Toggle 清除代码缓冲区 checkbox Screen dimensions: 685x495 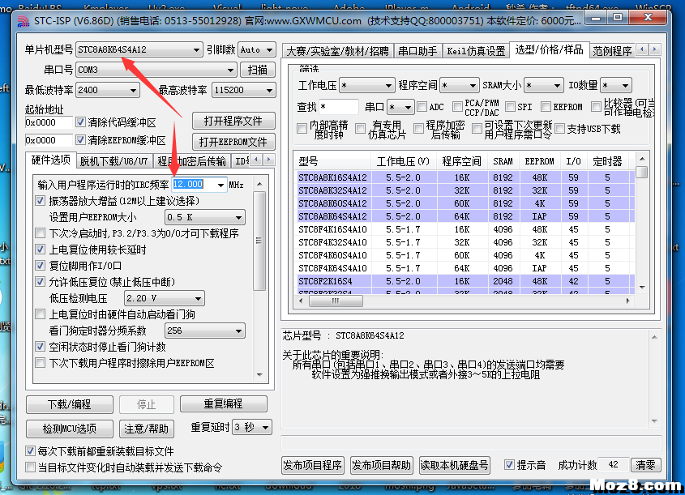coord(80,122)
